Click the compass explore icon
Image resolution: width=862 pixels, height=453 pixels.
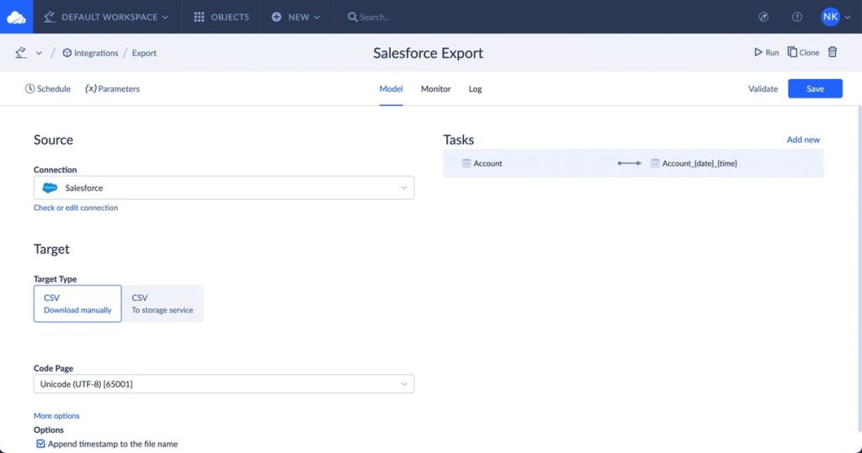pos(763,17)
